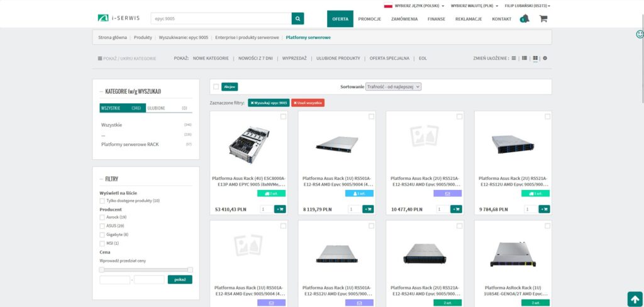Viewport: 644px width, 307px height.
Task: Check Asrock producer filter
Action: pos(103,217)
